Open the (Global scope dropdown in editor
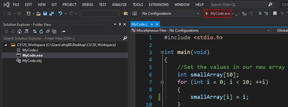 (x=279, y=30)
